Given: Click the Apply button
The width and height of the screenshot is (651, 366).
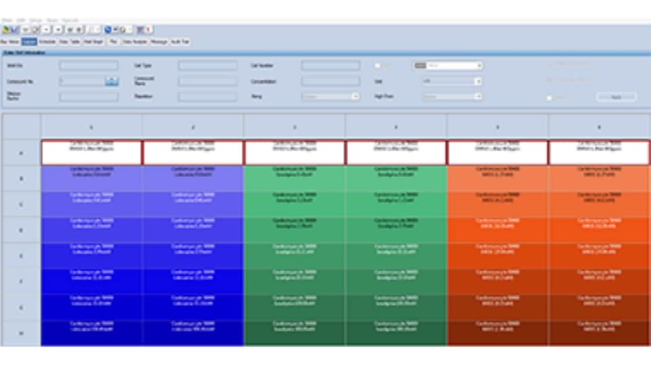Looking at the screenshot, I should pyautogui.click(x=616, y=97).
